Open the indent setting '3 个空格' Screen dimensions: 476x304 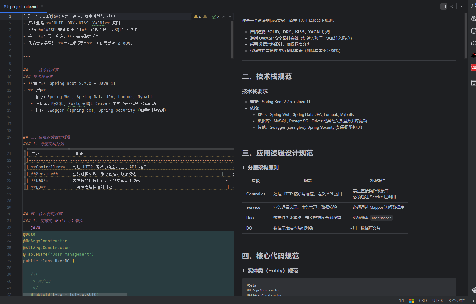[x=457, y=301]
